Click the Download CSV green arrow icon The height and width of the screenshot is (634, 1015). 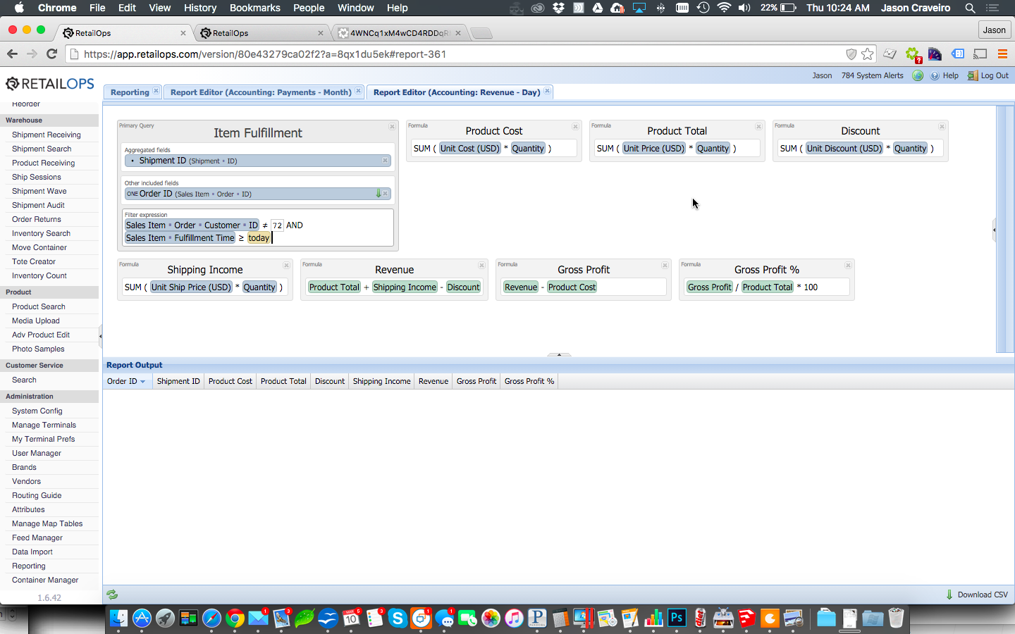[949, 595]
